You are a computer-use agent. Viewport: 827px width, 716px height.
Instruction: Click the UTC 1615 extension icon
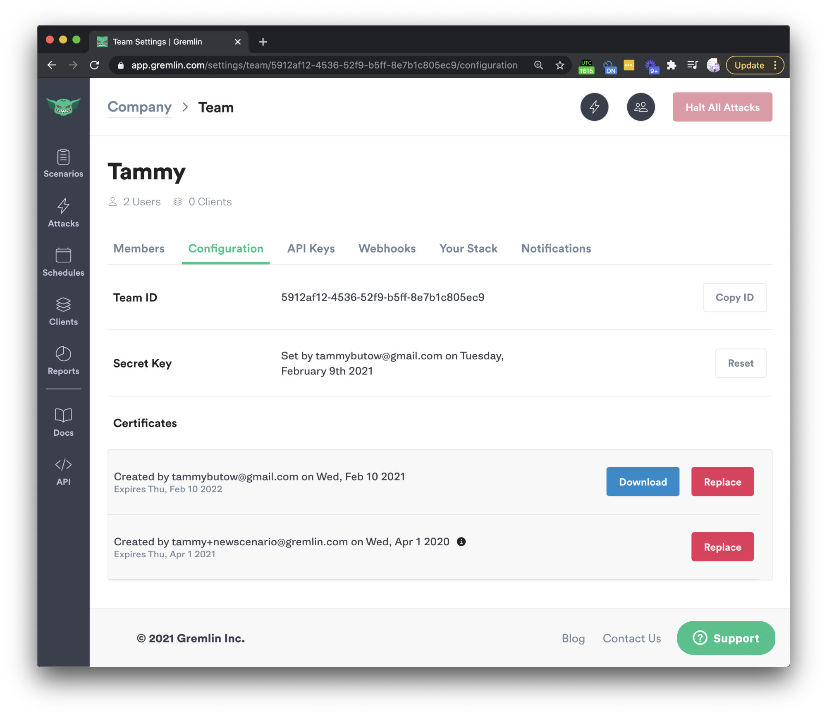pos(586,66)
